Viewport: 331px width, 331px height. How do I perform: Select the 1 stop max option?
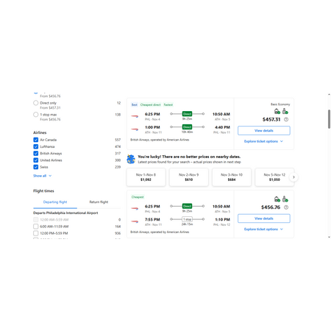click(36, 115)
